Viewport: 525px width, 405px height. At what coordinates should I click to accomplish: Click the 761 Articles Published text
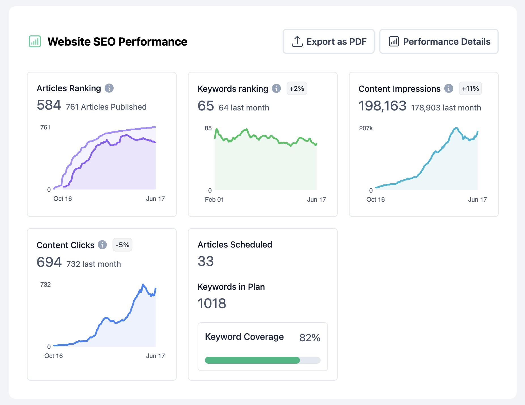coord(106,107)
